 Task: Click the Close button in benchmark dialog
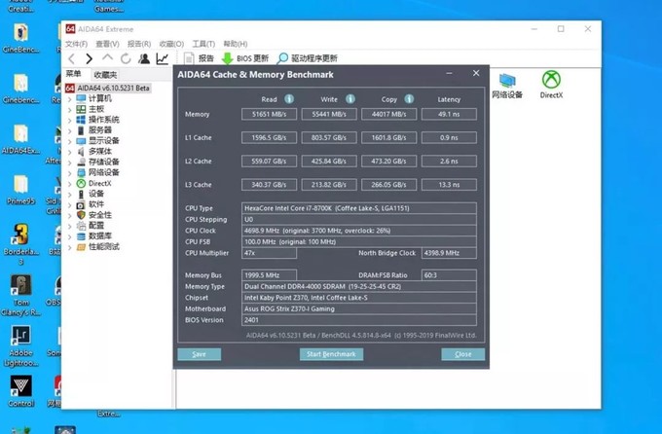click(x=463, y=354)
